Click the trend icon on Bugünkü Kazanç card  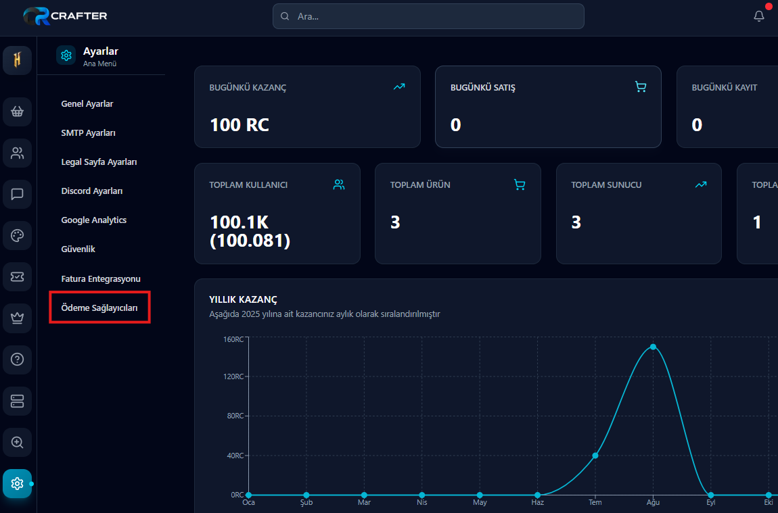[399, 87]
